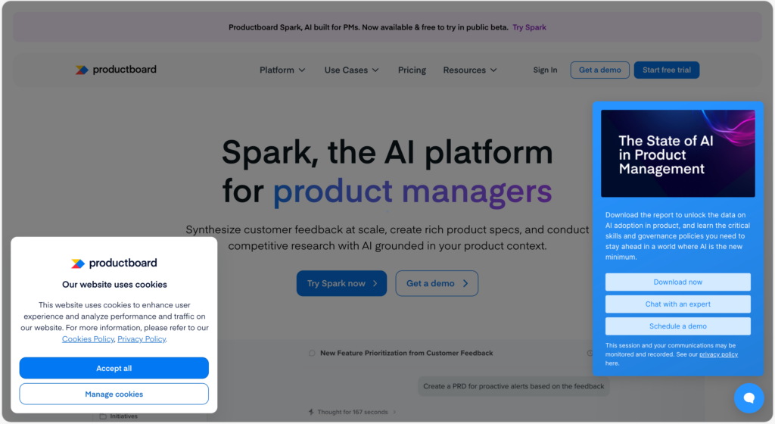Accept all cookies

114,368
